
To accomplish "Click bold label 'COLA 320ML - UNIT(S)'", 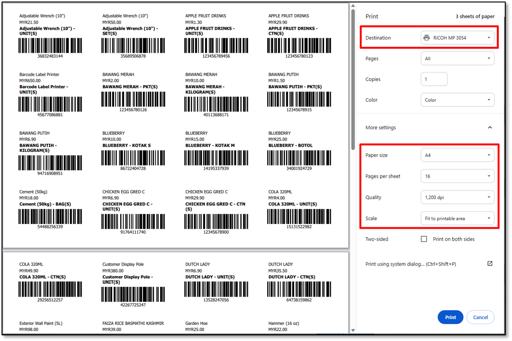I will (x=292, y=204).
